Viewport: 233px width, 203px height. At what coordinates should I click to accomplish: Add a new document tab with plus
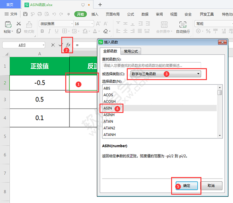(100, 5)
